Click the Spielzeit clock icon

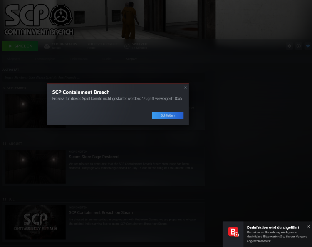127,46
